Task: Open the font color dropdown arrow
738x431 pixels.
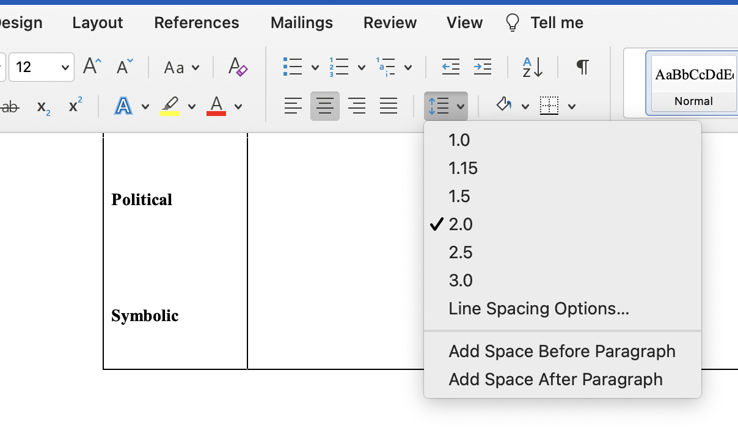Action: click(238, 107)
